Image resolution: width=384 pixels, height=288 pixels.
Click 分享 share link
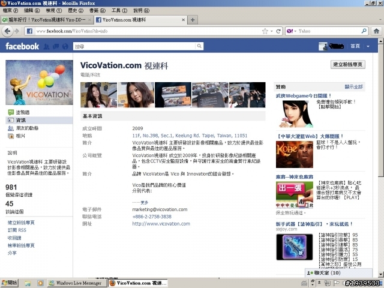12,253
